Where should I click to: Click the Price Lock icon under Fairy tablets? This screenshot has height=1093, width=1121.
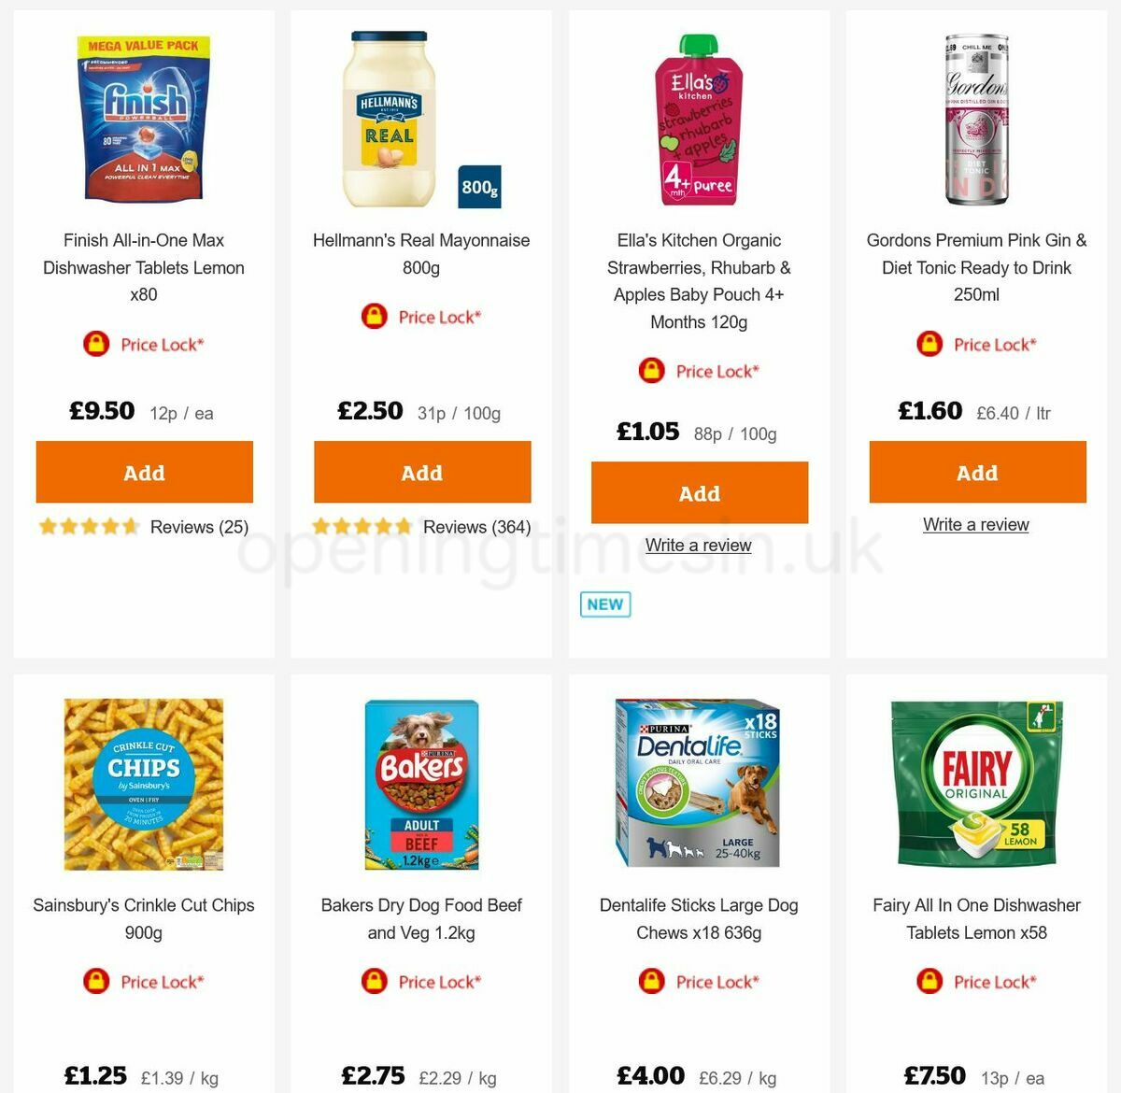[928, 982]
